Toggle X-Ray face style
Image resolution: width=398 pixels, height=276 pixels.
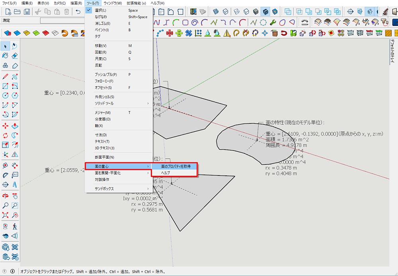(x=216, y=12)
